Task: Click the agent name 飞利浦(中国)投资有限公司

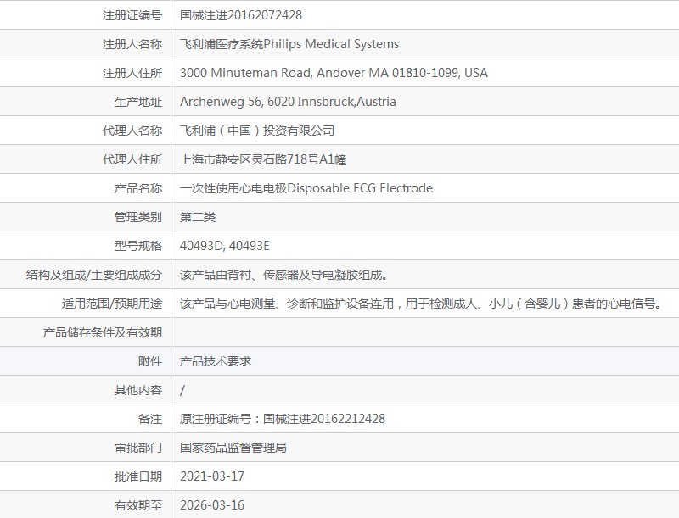Action: pyautogui.click(x=257, y=131)
